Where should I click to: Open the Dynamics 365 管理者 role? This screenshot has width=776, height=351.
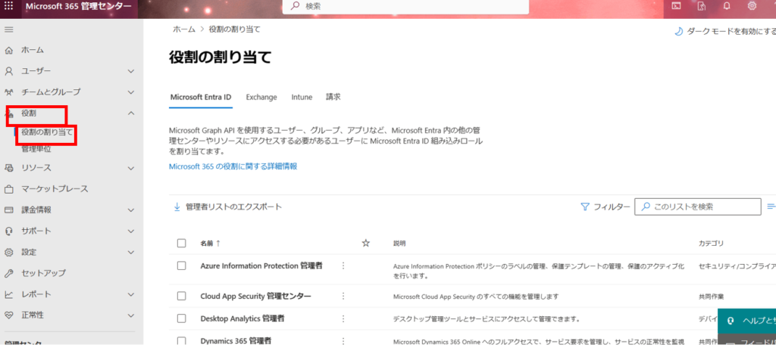click(x=236, y=341)
